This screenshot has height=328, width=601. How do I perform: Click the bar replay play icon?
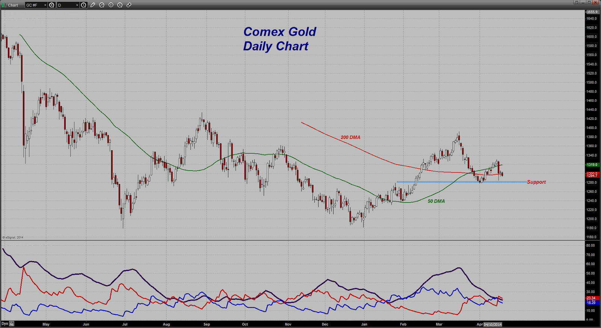tap(111, 5)
